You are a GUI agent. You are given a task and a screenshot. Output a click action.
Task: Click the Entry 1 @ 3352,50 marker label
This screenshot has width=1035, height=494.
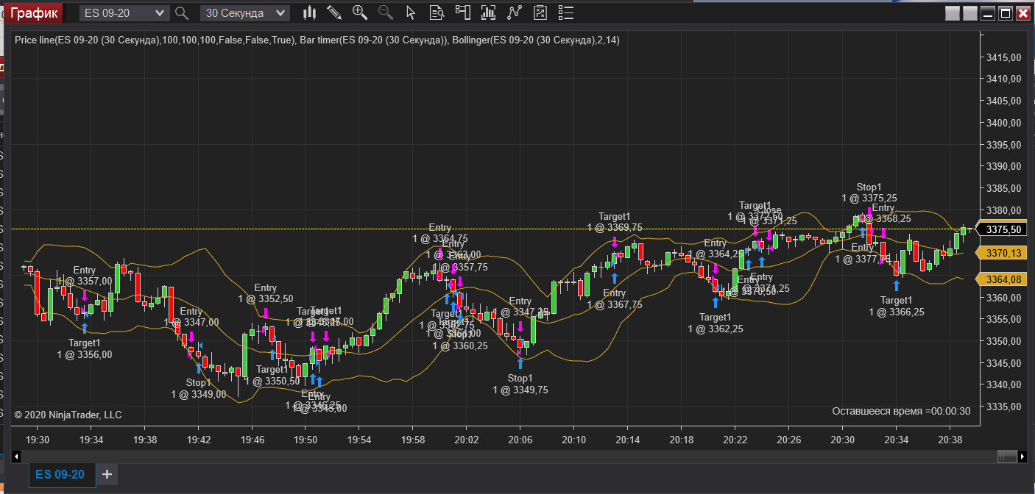pos(266,293)
